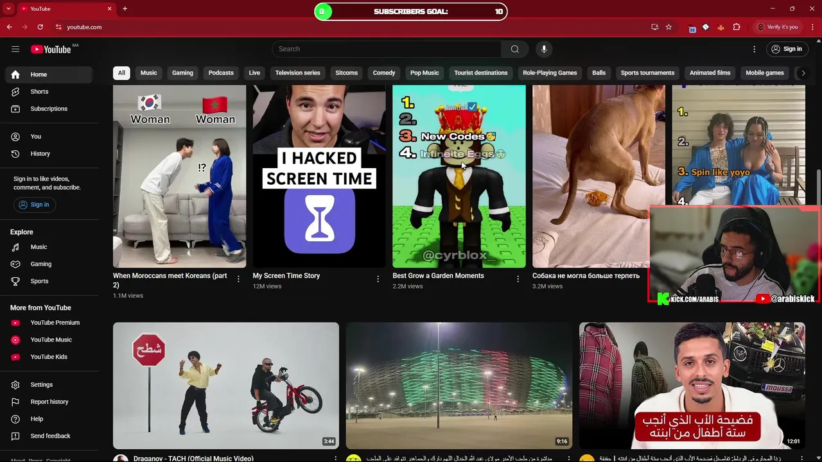Screen dimensions: 822x462
Task: Click Send feedback in sidebar
Action: 49,436
